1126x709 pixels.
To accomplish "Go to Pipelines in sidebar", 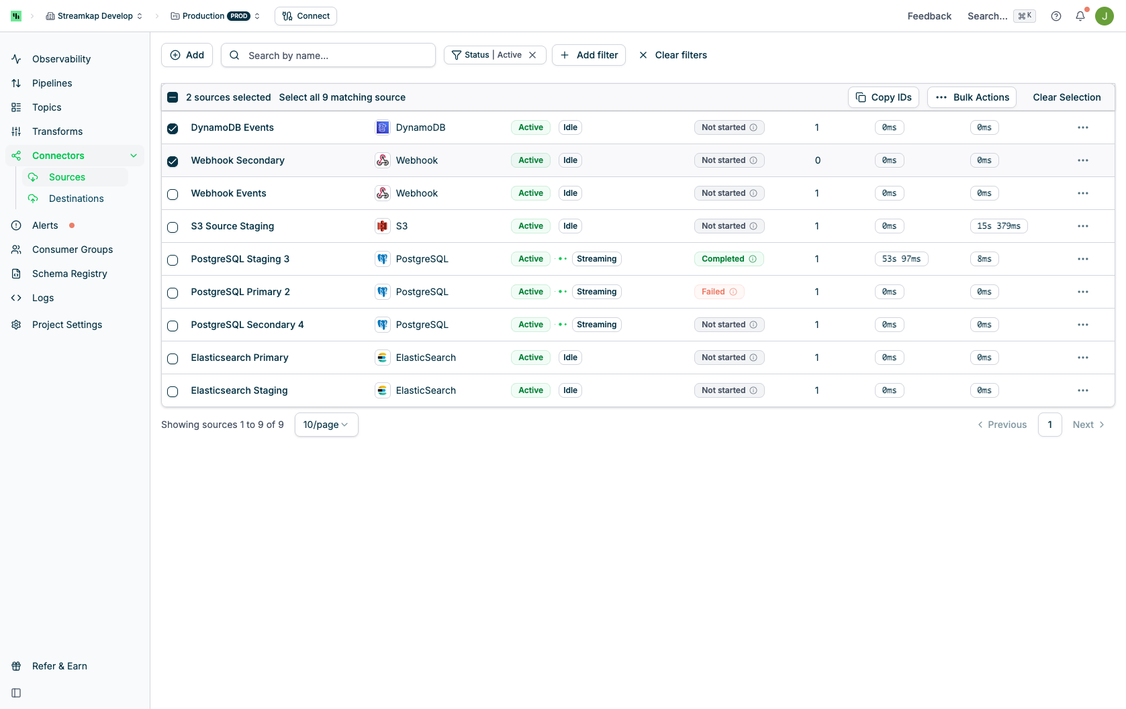I will (52, 83).
